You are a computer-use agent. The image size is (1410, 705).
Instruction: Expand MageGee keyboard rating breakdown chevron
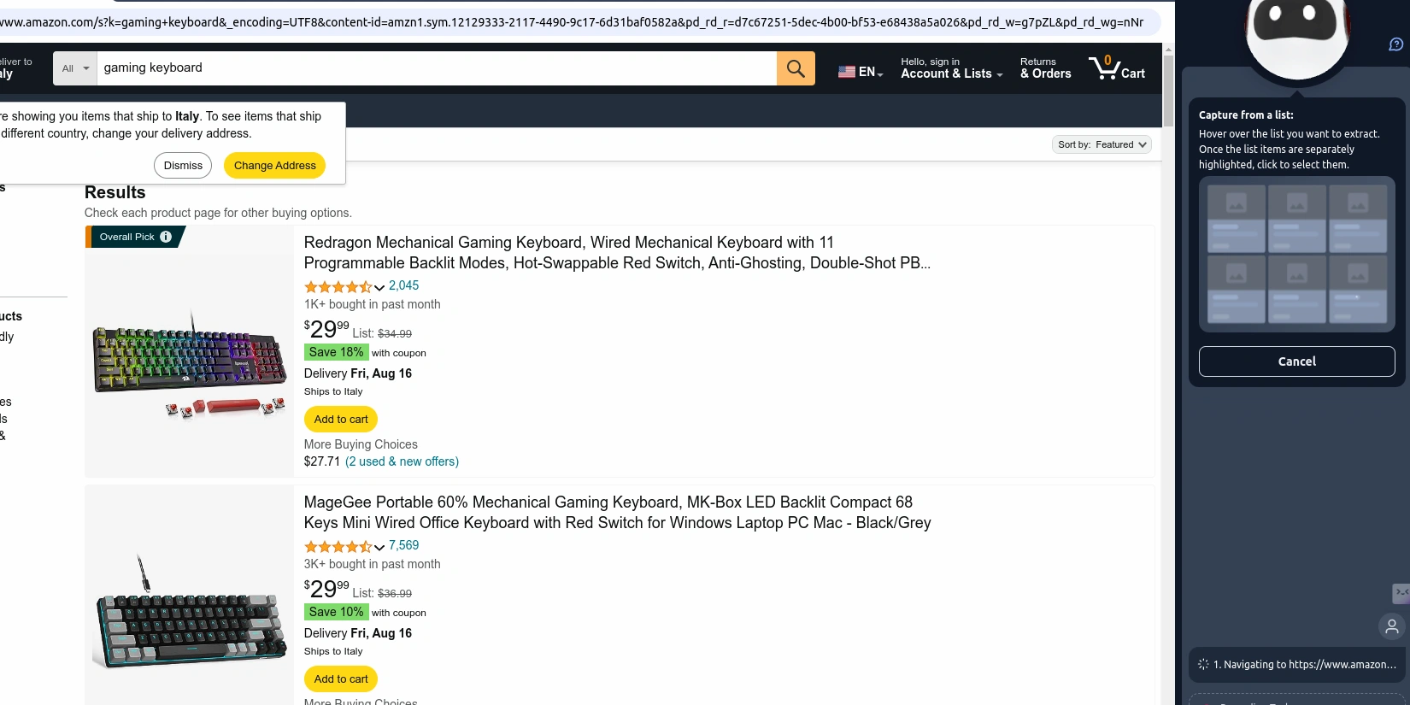(379, 547)
